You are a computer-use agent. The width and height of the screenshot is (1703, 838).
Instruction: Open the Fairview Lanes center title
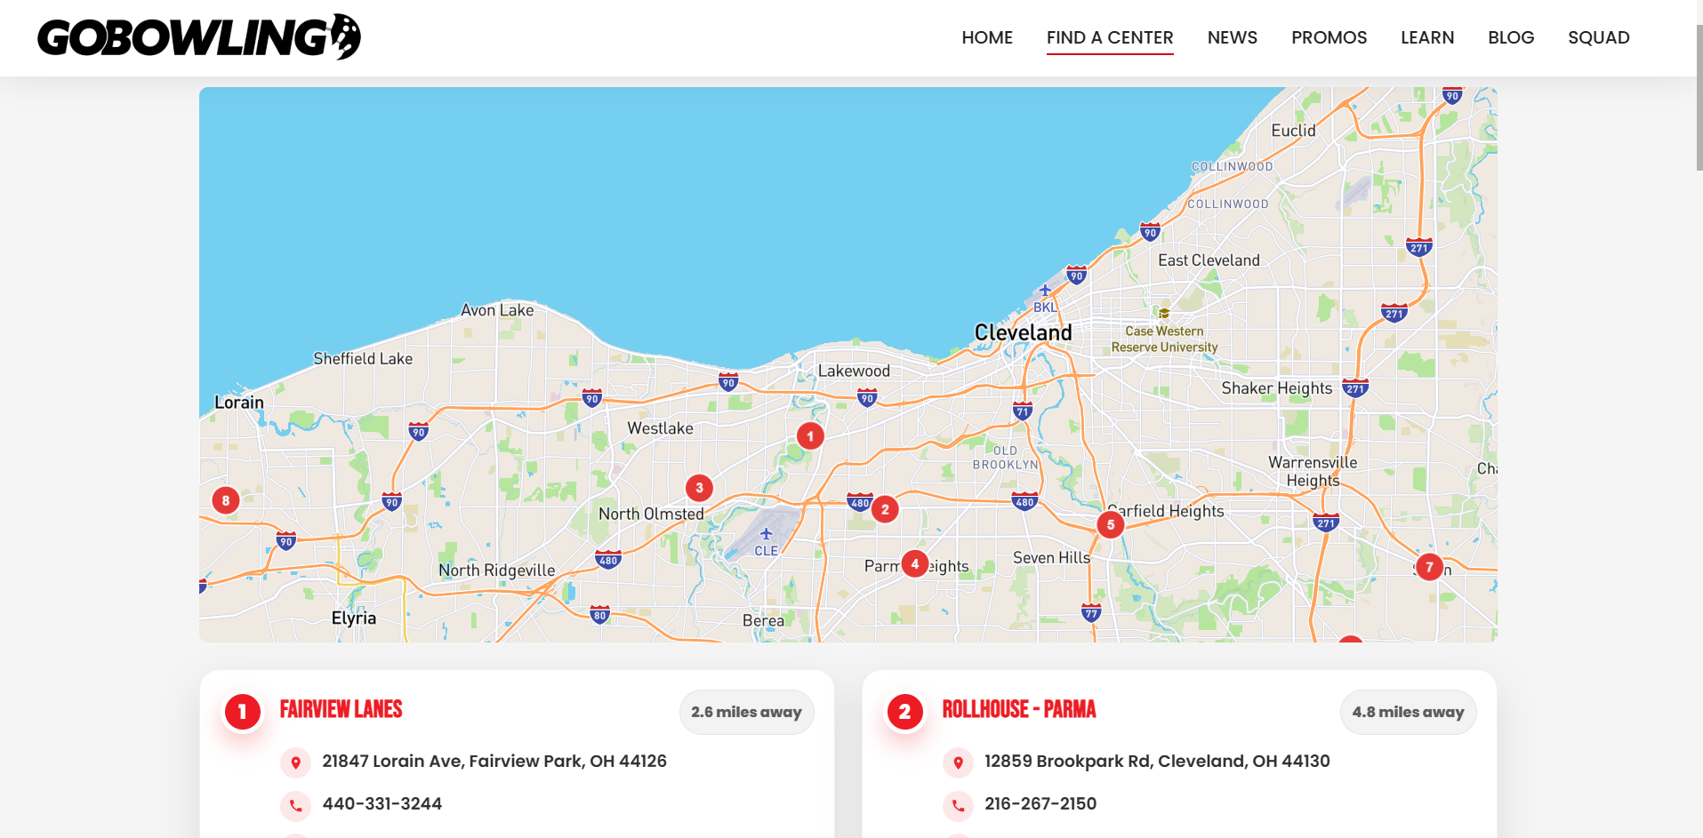[341, 709]
